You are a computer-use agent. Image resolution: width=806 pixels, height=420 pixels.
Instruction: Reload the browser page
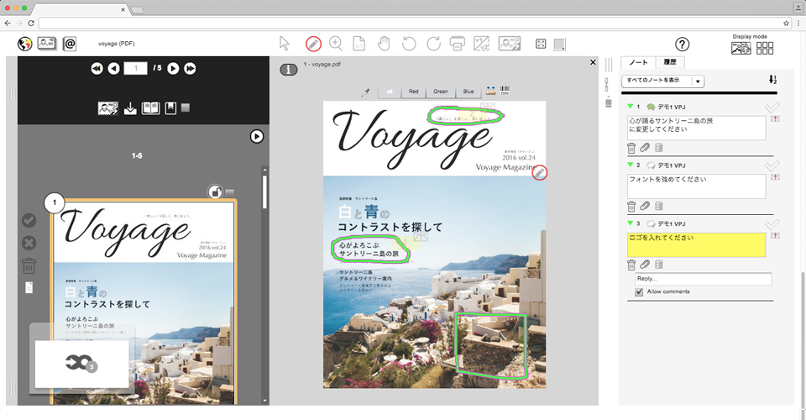click(x=31, y=24)
